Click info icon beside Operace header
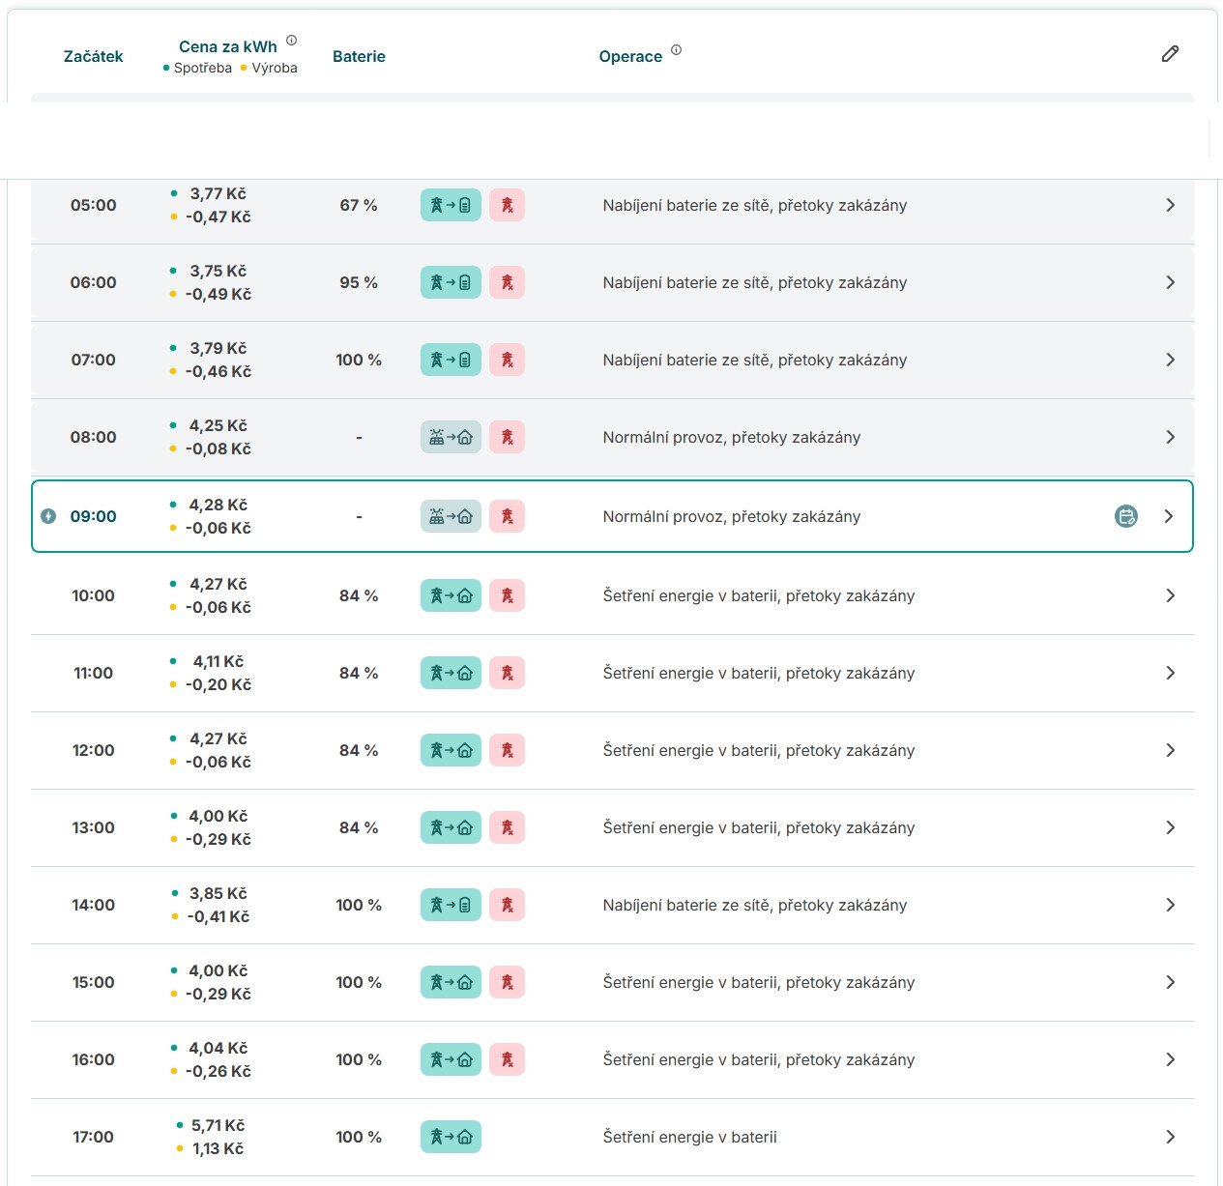This screenshot has height=1186, width=1223. 676,50
